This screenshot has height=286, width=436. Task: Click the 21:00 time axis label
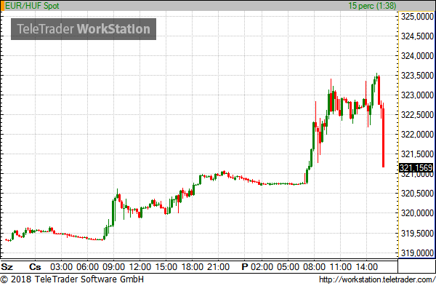[218, 267]
